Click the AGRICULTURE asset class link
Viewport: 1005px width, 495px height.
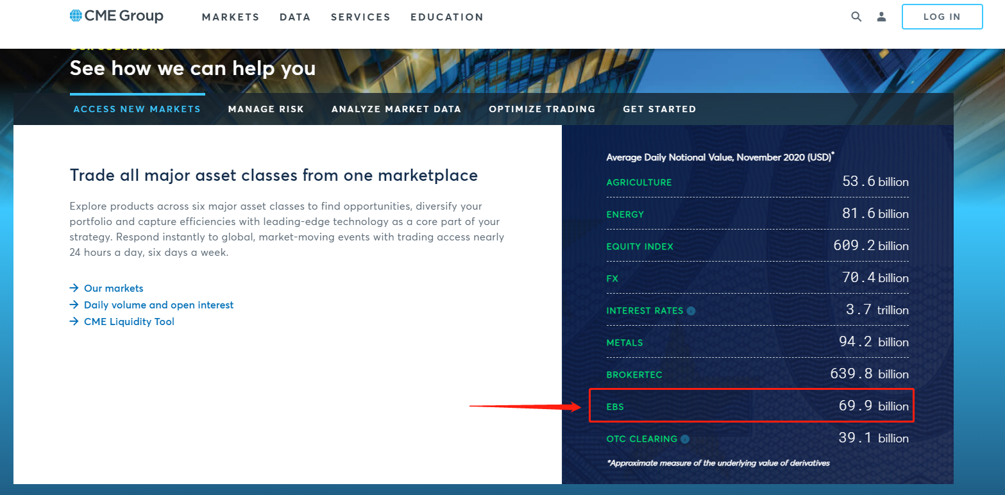coord(639,183)
